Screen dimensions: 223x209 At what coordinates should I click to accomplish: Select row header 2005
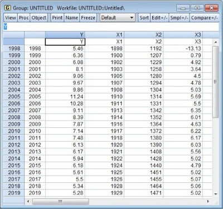14,97
